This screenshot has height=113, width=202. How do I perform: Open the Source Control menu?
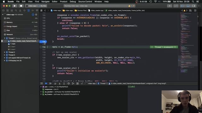(85, 2)
